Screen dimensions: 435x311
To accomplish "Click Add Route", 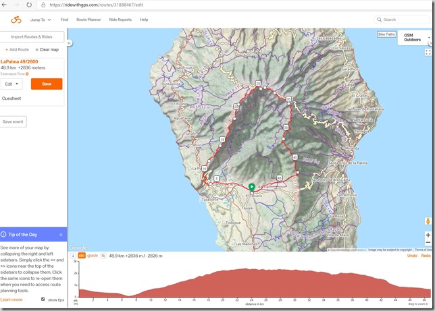I will pyautogui.click(x=17, y=50).
